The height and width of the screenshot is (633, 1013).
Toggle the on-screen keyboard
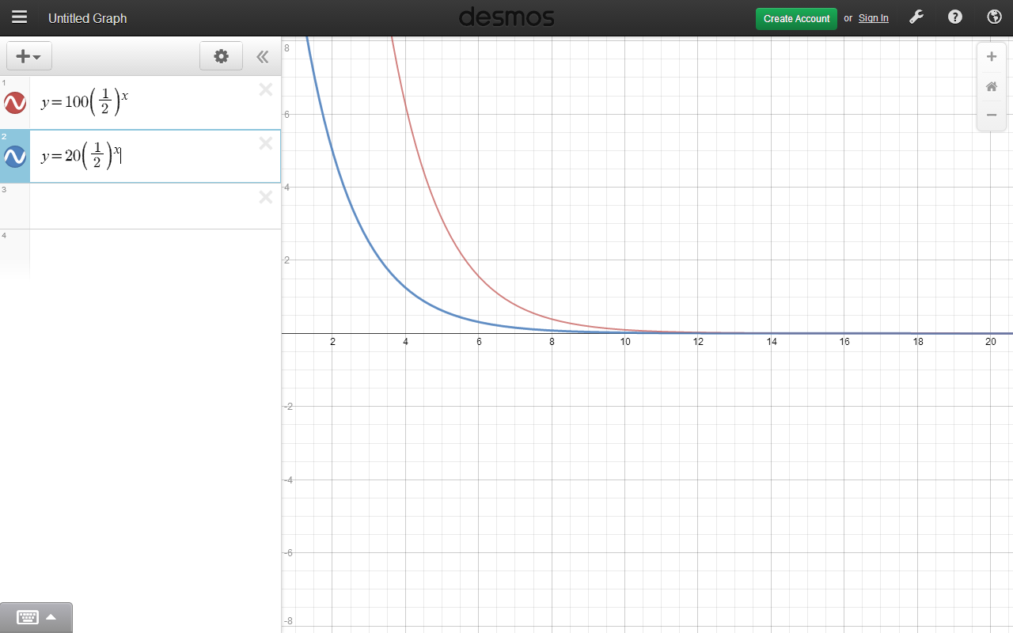pyautogui.click(x=27, y=617)
